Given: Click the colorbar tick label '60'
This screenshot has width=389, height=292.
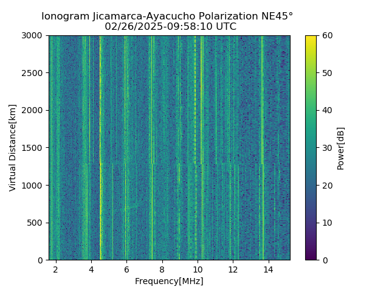Looking at the screenshot, I should click(327, 35).
